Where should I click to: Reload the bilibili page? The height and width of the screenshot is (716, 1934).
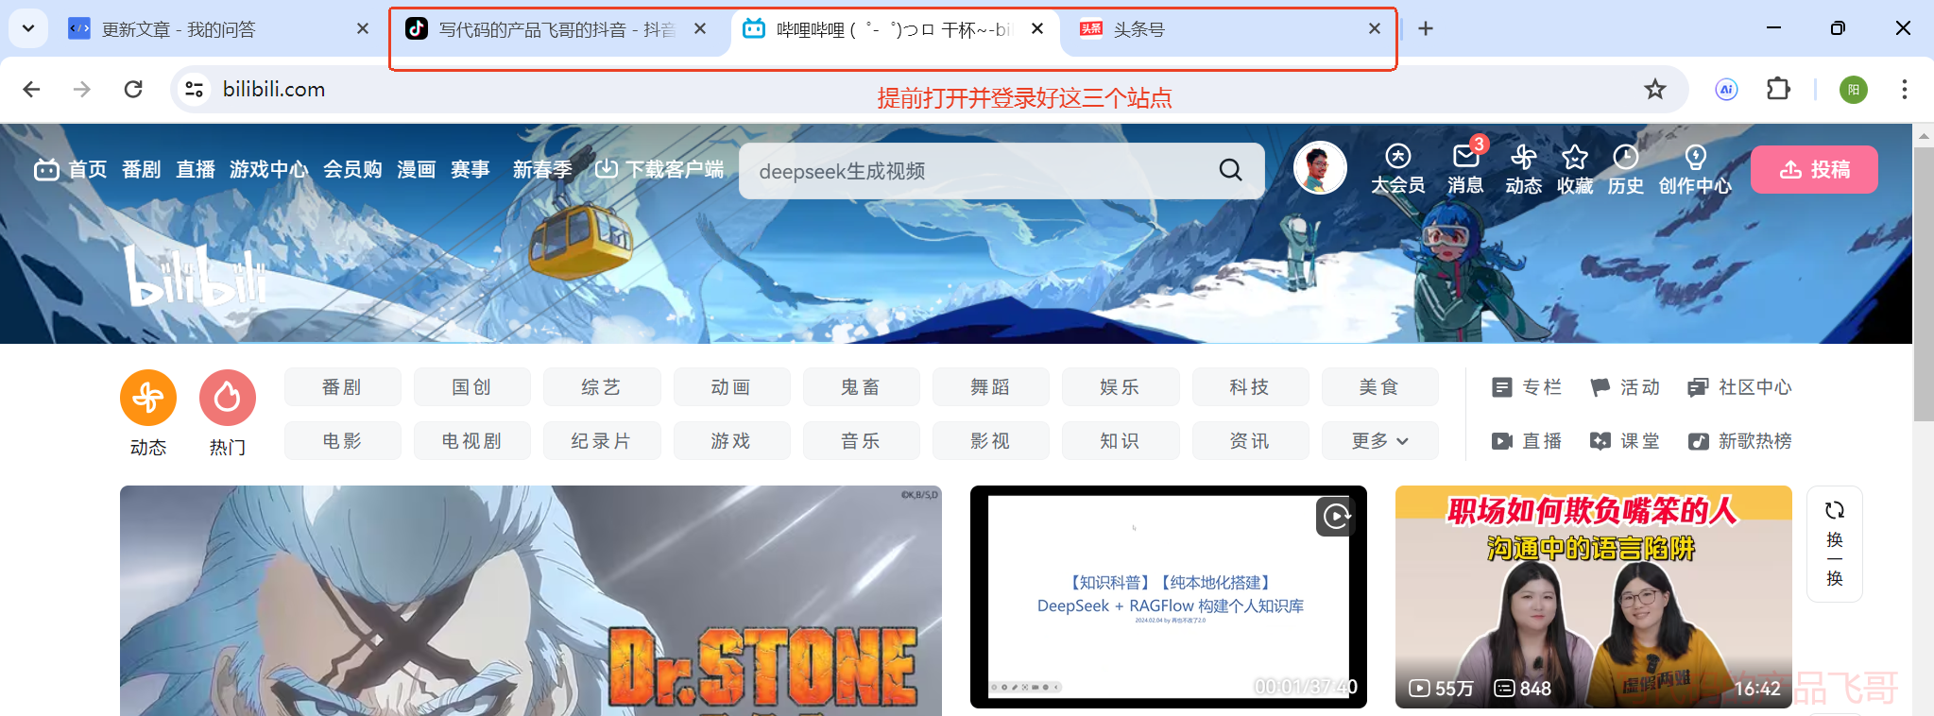pos(133,89)
